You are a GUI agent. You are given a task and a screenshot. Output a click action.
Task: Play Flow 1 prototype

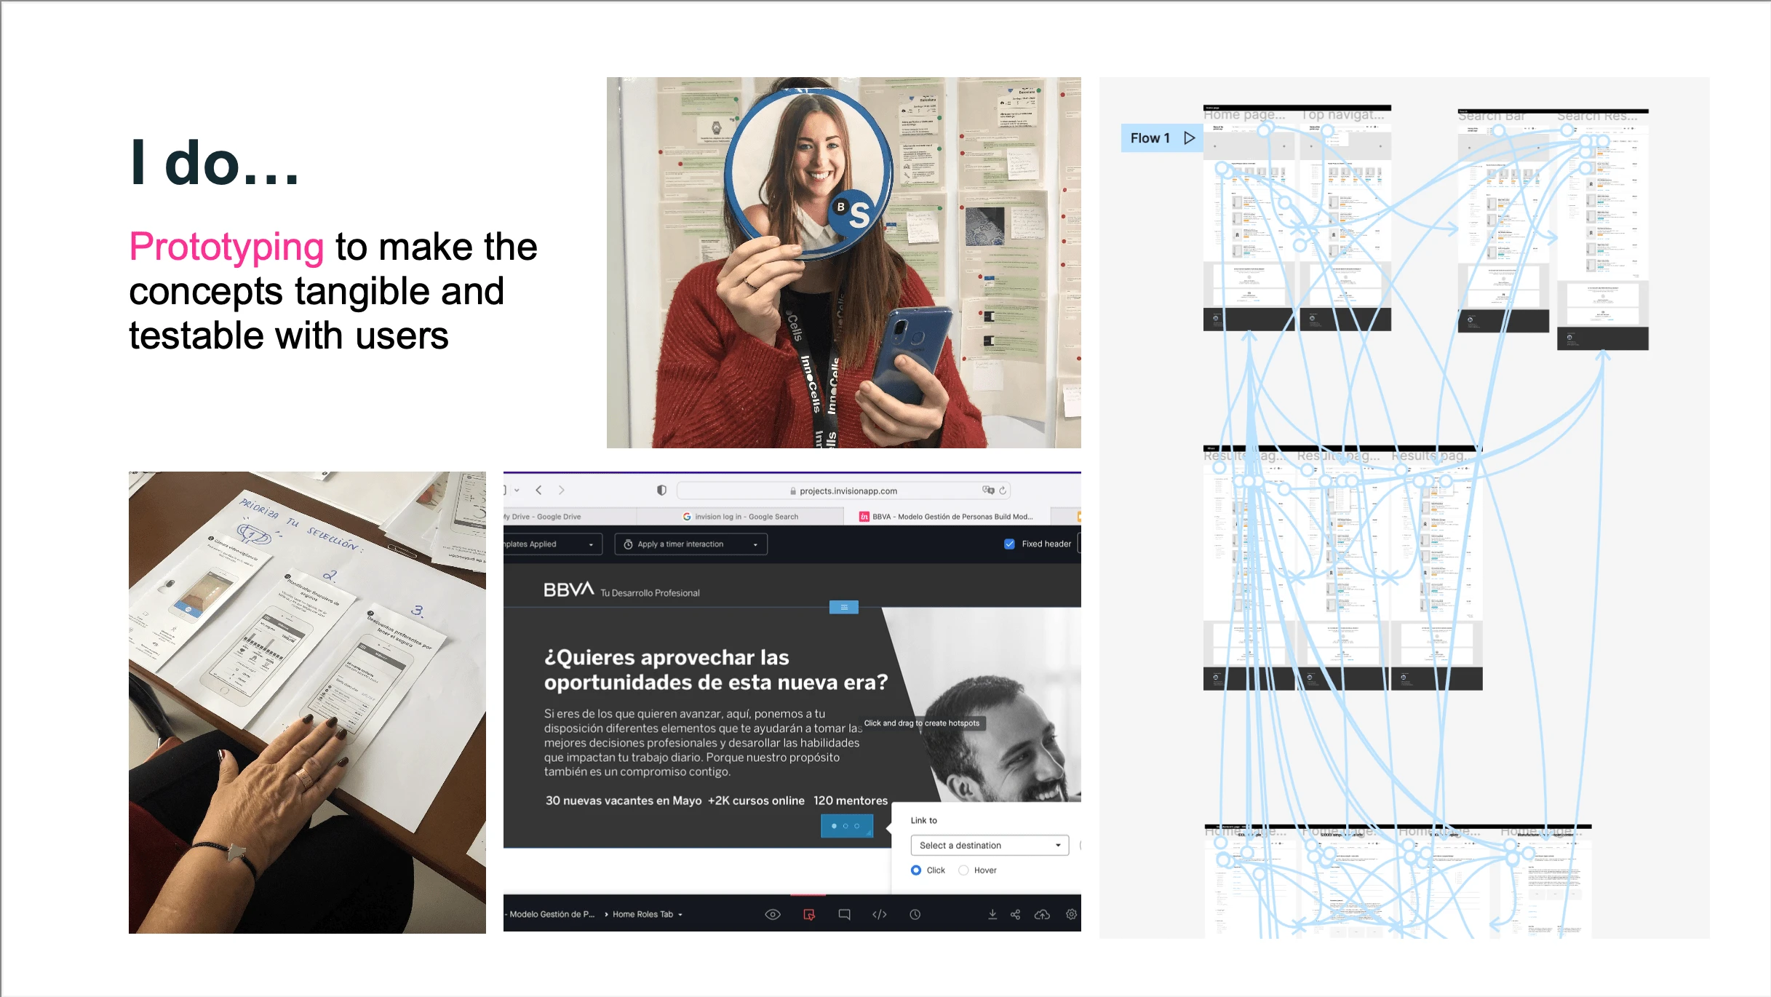(x=1190, y=138)
